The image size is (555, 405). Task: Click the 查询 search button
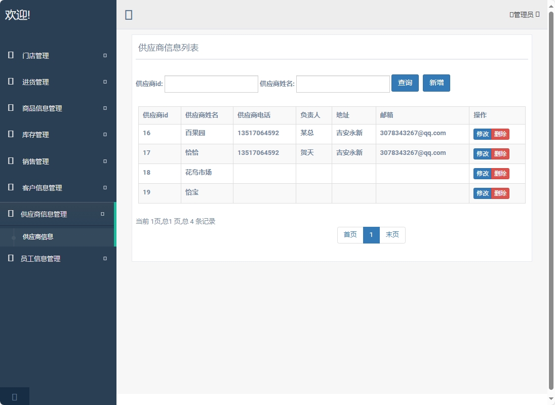click(x=405, y=83)
